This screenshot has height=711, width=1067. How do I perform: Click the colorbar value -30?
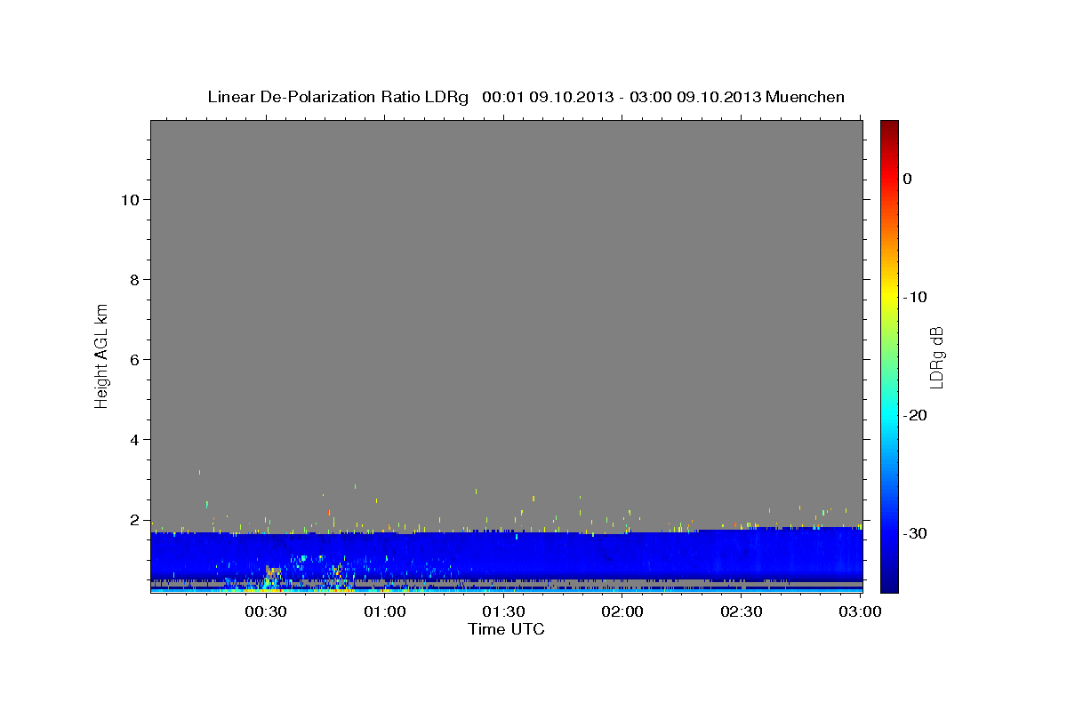click(x=916, y=533)
